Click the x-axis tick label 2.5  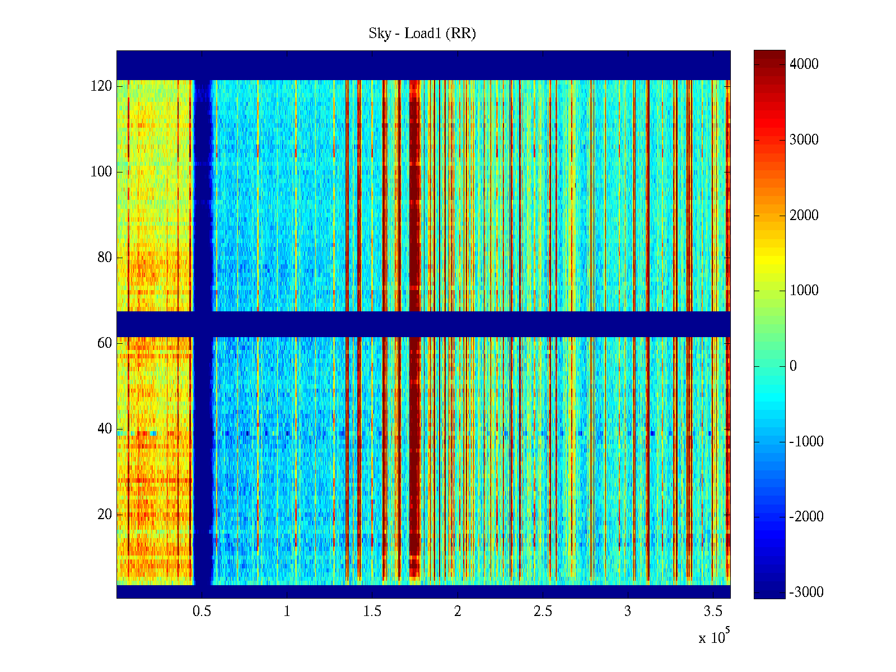(x=542, y=612)
